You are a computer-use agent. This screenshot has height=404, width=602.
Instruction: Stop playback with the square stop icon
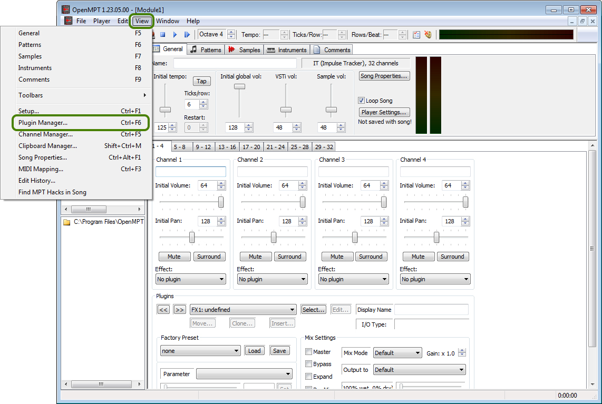tap(163, 35)
